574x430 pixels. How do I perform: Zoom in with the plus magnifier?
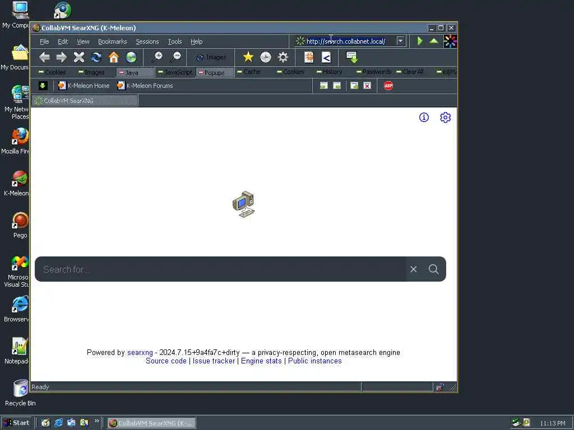(157, 57)
